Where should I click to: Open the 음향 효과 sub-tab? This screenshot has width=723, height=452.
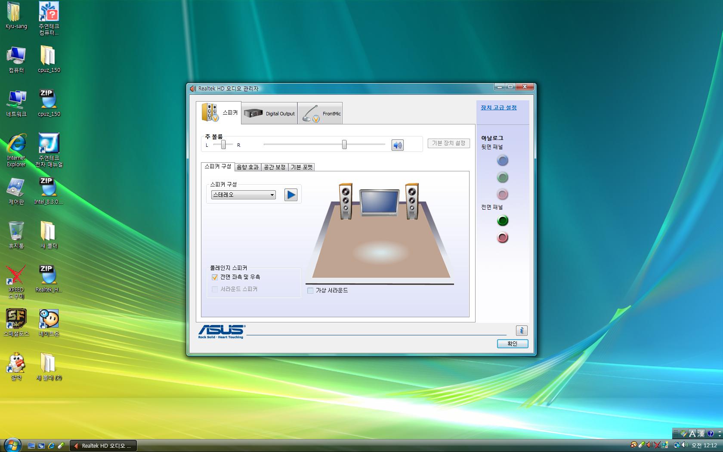248,167
